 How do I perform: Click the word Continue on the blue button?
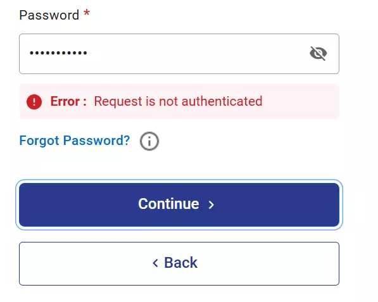click(x=168, y=204)
